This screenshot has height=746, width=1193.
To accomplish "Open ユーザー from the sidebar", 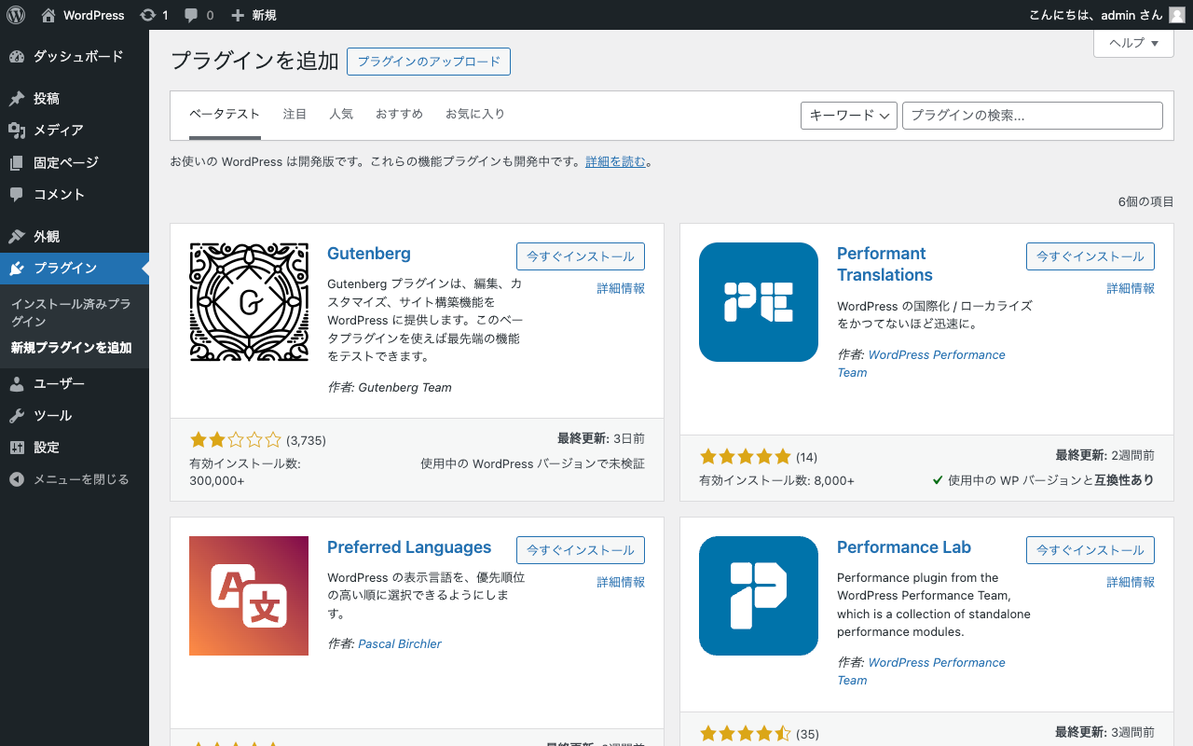I will point(75,384).
